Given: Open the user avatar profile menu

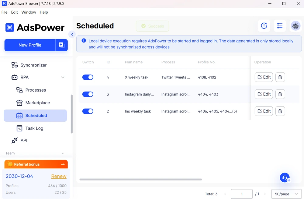Looking at the screenshot, I should 295,26.
